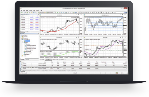
Task: Click the search magnifier icon in toolbar
Action: [x=124, y=13]
